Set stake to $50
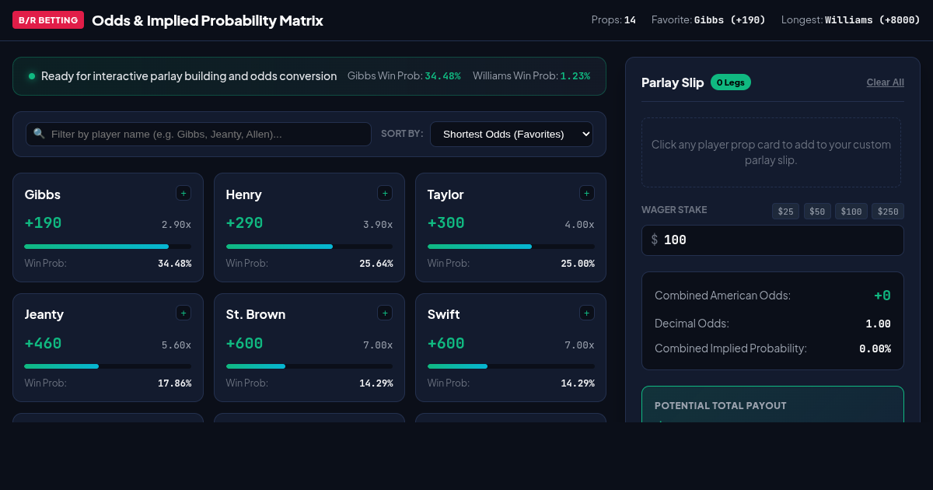Viewport: 933px width, 490px height. click(817, 212)
